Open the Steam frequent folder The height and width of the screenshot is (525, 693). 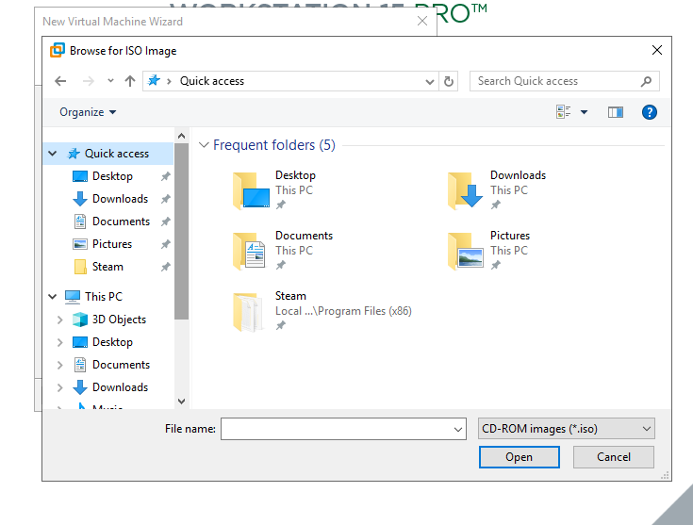322,311
